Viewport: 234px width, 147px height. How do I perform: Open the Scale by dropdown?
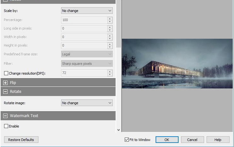87,11
